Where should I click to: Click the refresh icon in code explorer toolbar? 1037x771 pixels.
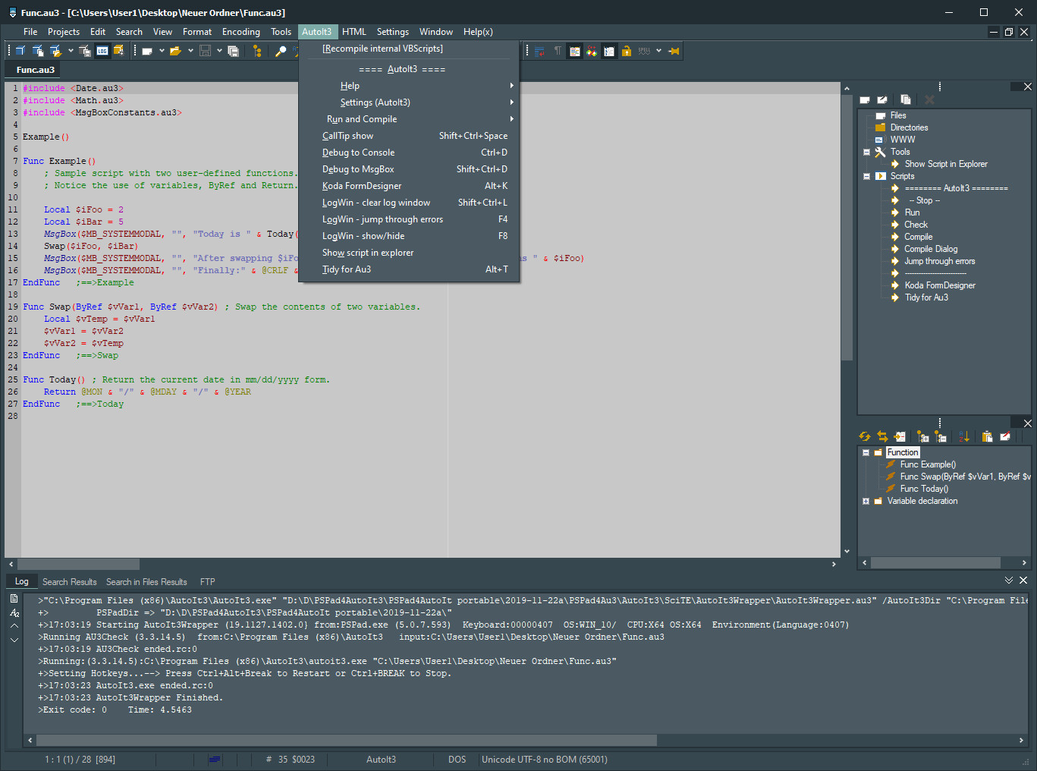point(864,436)
